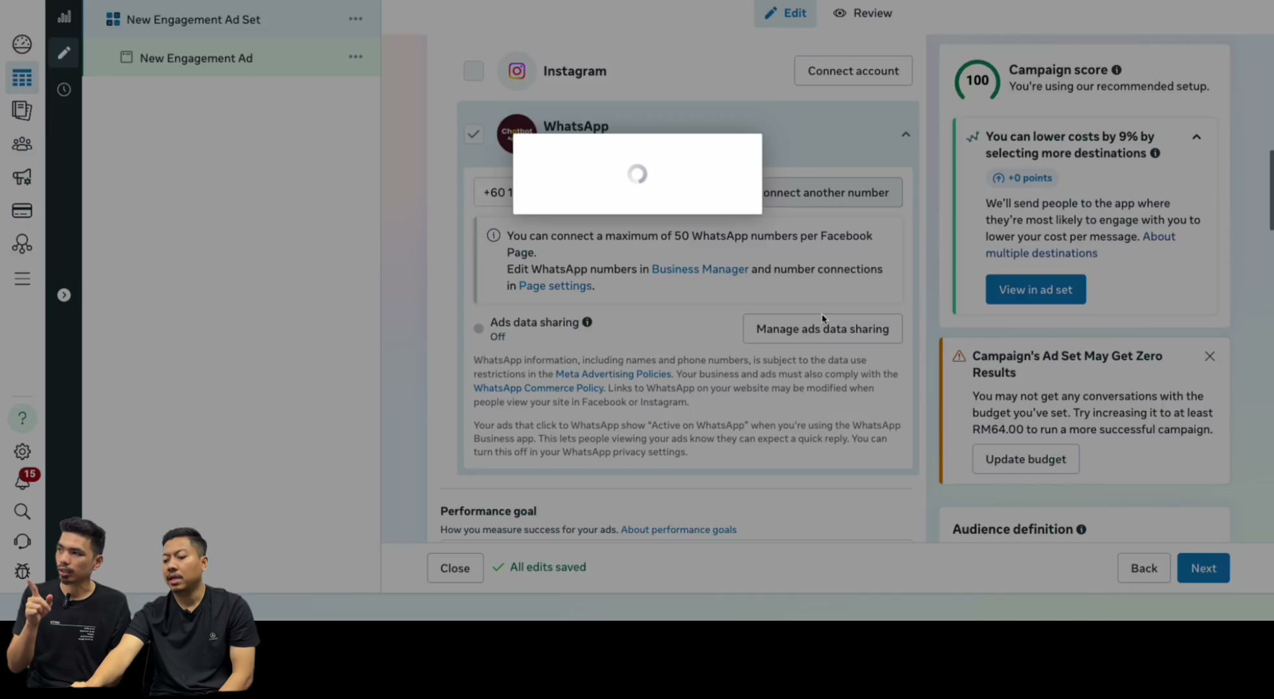Toggle Ads data sharing switch
The height and width of the screenshot is (699, 1274).
pyautogui.click(x=478, y=328)
